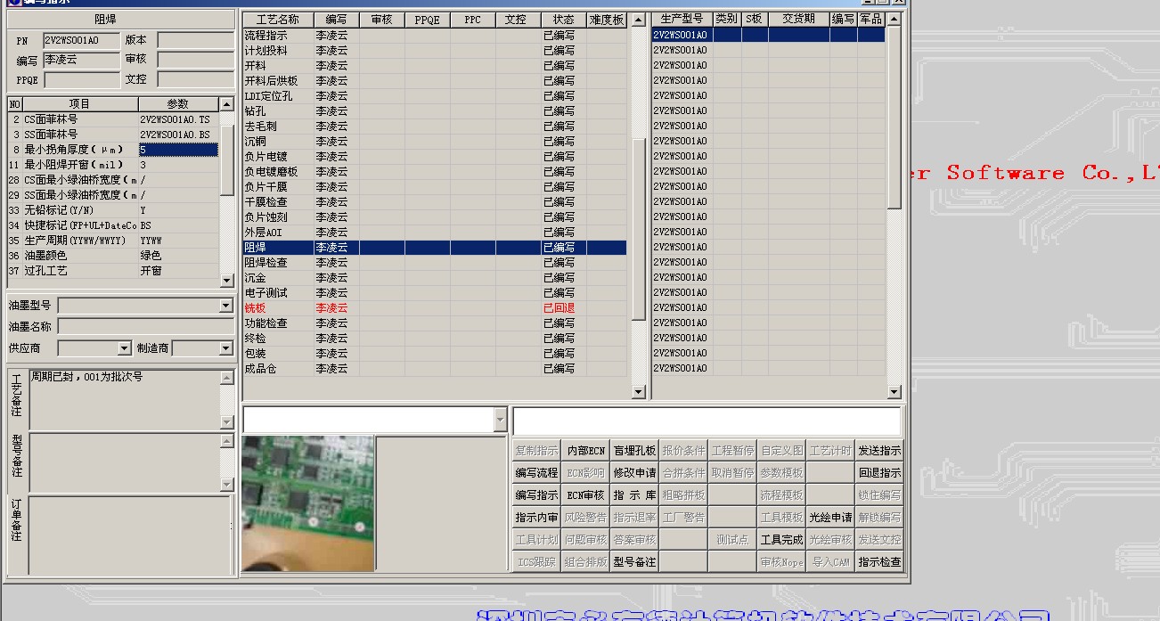The height and width of the screenshot is (621, 1160).
Task: Click the PCB board image thumbnail
Action: (307, 503)
